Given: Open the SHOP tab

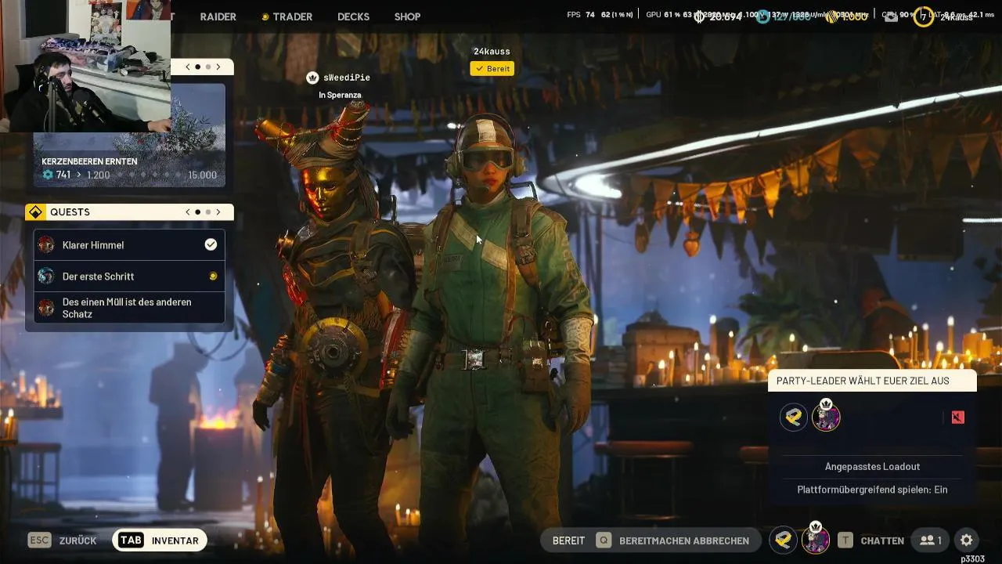Looking at the screenshot, I should coord(407,16).
